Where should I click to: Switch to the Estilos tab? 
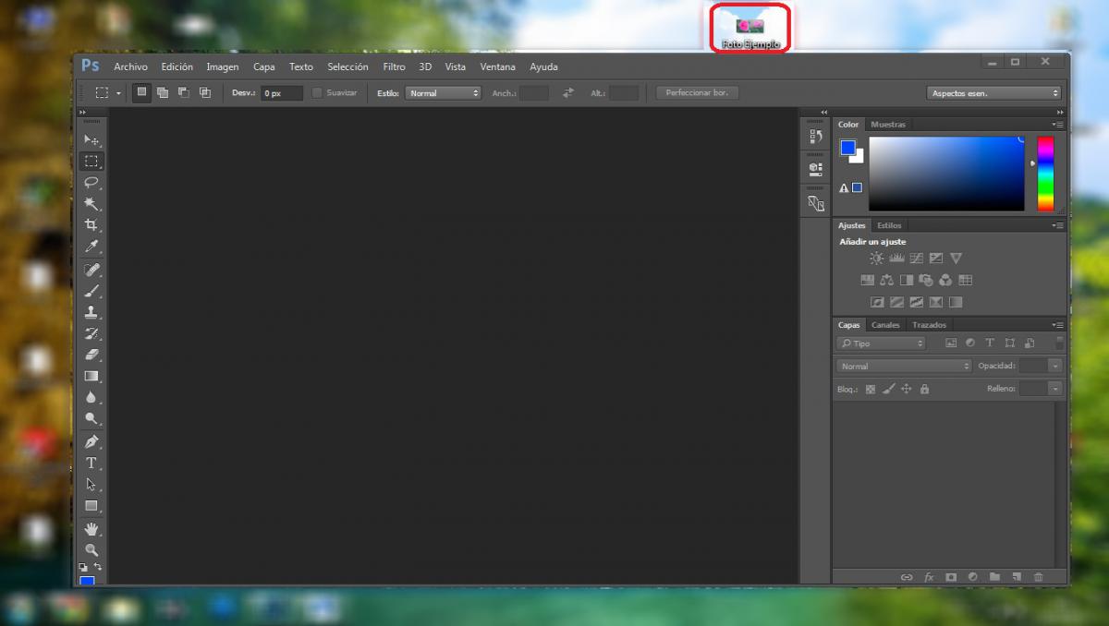[889, 225]
